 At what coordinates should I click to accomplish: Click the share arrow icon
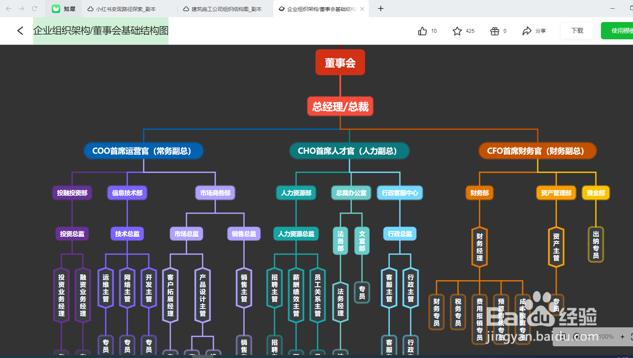coord(527,31)
